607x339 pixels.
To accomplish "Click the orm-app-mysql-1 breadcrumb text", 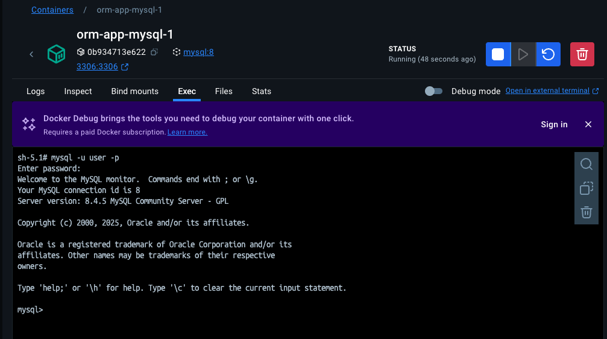I will pyautogui.click(x=130, y=10).
